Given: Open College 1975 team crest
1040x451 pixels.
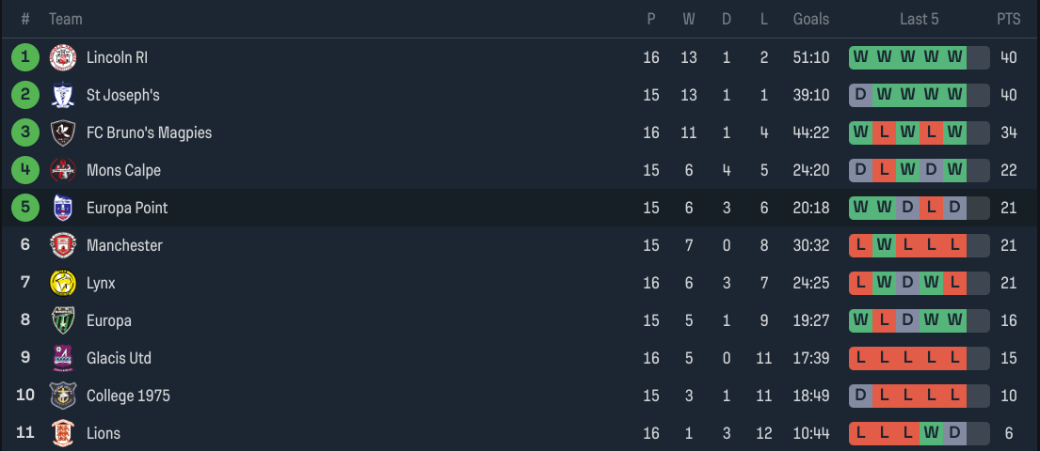Looking at the screenshot, I should pyautogui.click(x=63, y=396).
